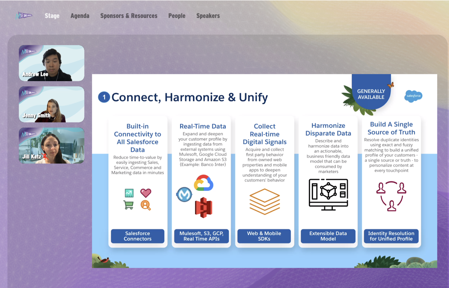This screenshot has width=449, height=288.
Task: Click the "Harmonize Disparate Data" heading
Action: coord(328,129)
